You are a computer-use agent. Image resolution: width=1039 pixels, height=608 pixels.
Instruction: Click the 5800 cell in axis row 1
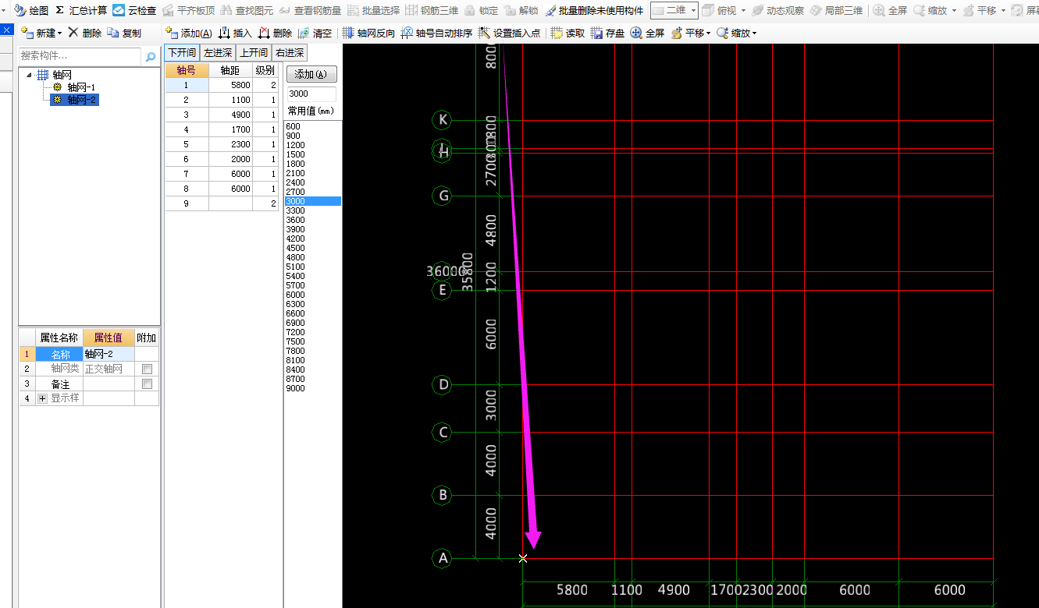coord(230,86)
